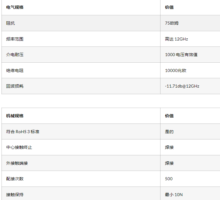Select the 回波损耗 row label

coord(15,86)
